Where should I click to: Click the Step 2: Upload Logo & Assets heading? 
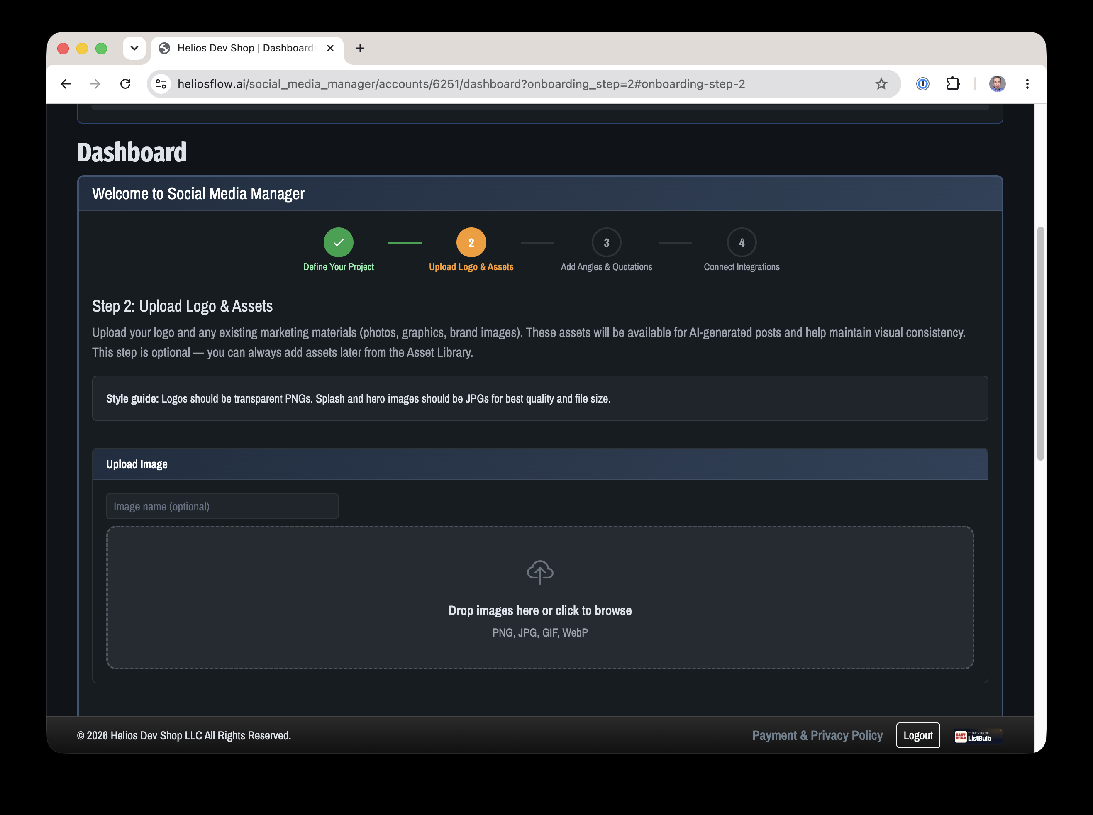tap(183, 306)
